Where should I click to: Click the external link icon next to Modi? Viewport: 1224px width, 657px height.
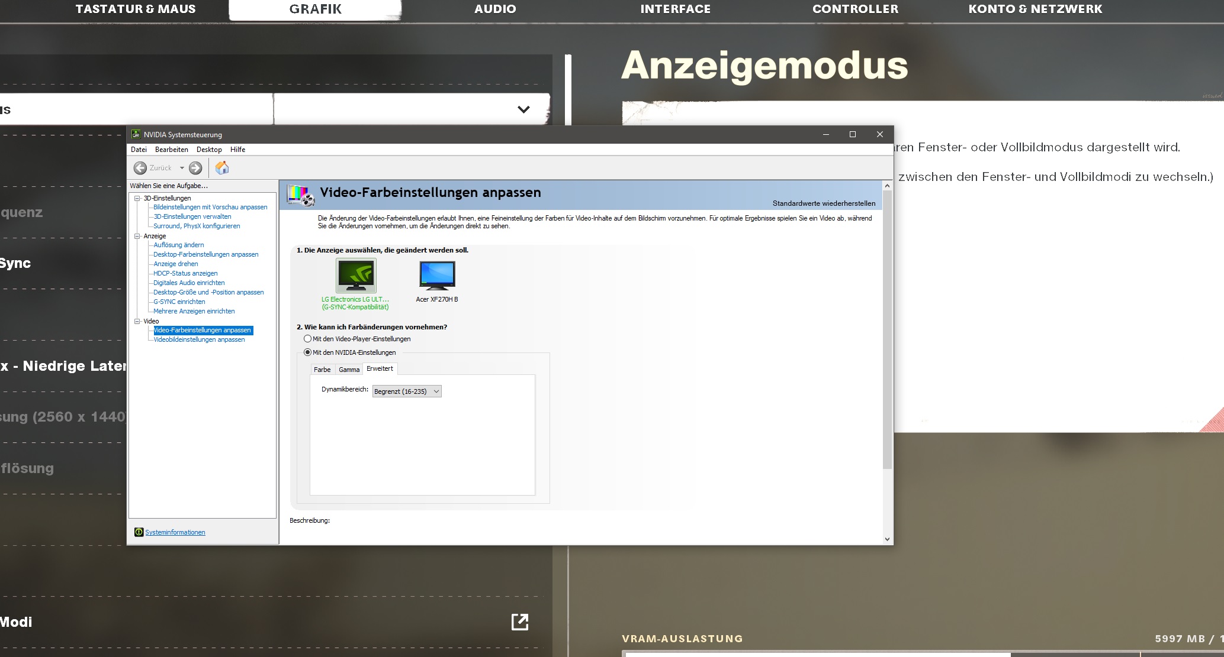(x=519, y=622)
